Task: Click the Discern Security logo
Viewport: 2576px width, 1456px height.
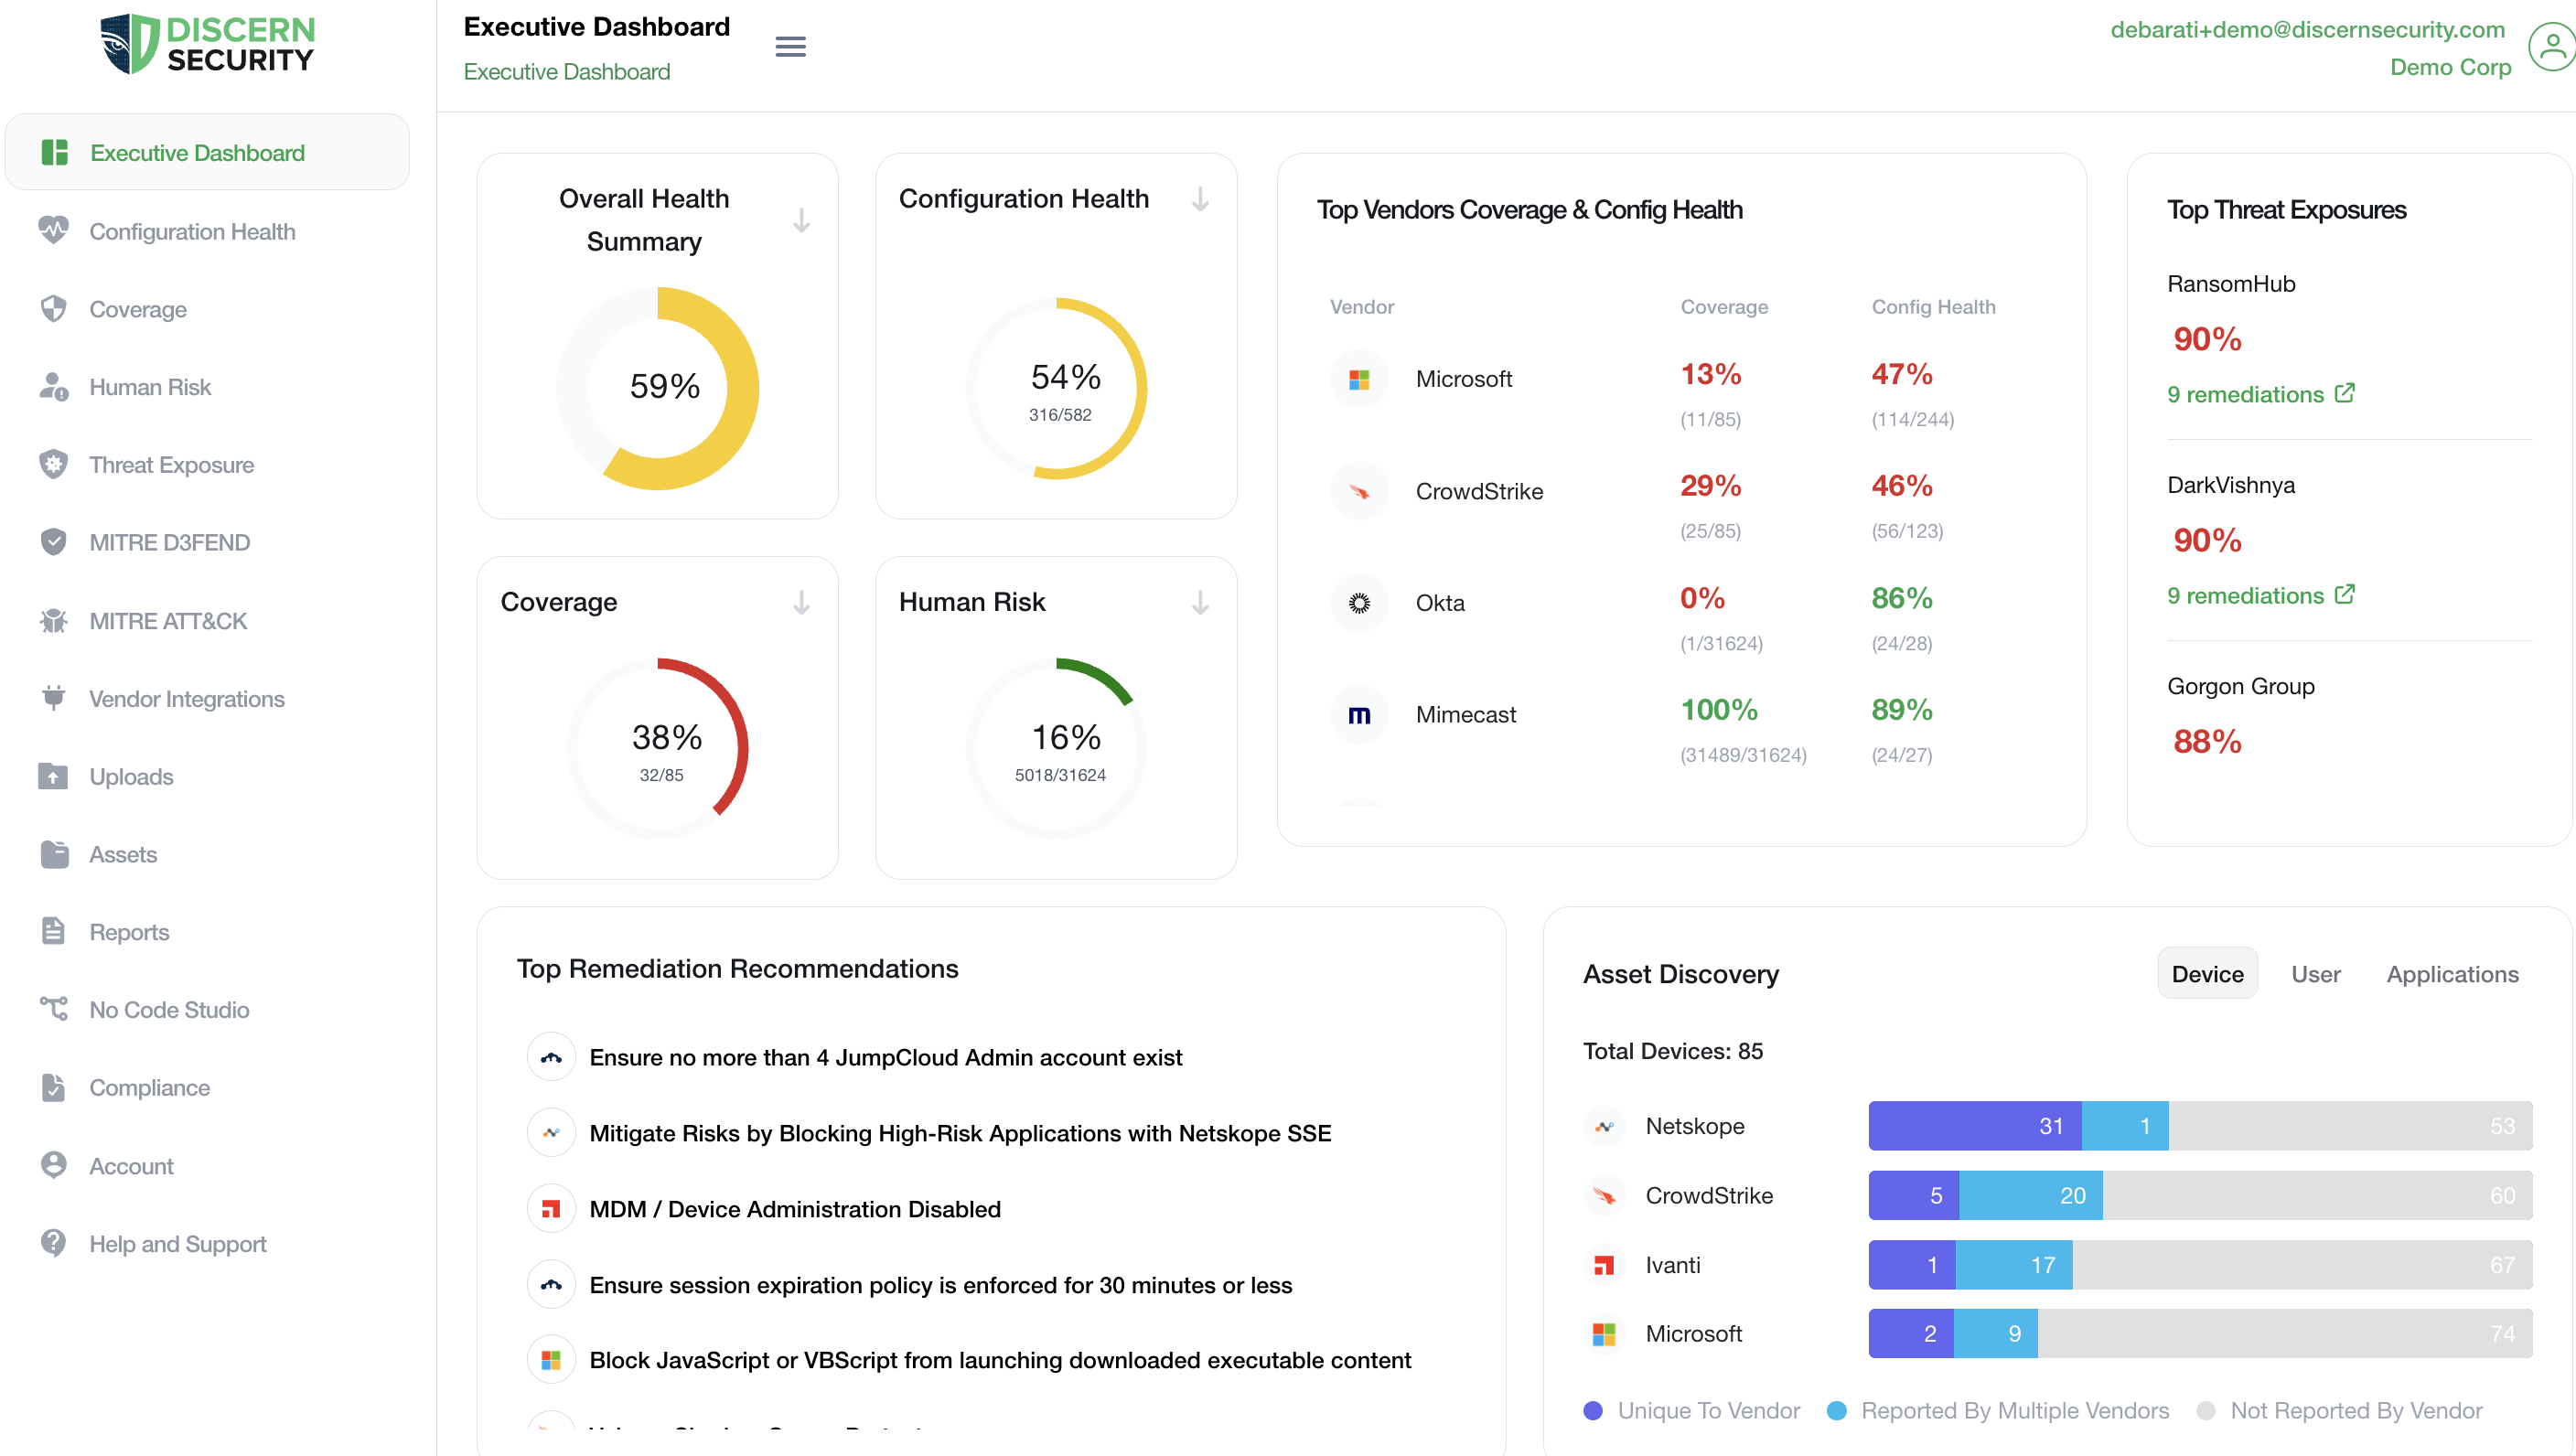Action: point(208,44)
